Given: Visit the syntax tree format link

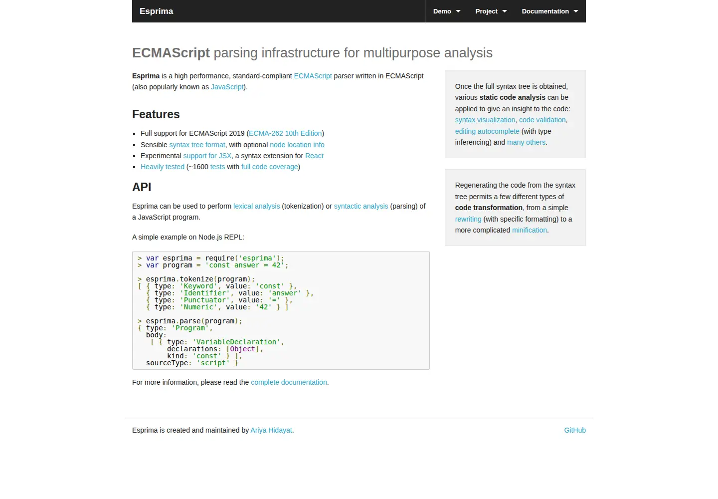Looking at the screenshot, I should [x=197, y=145].
